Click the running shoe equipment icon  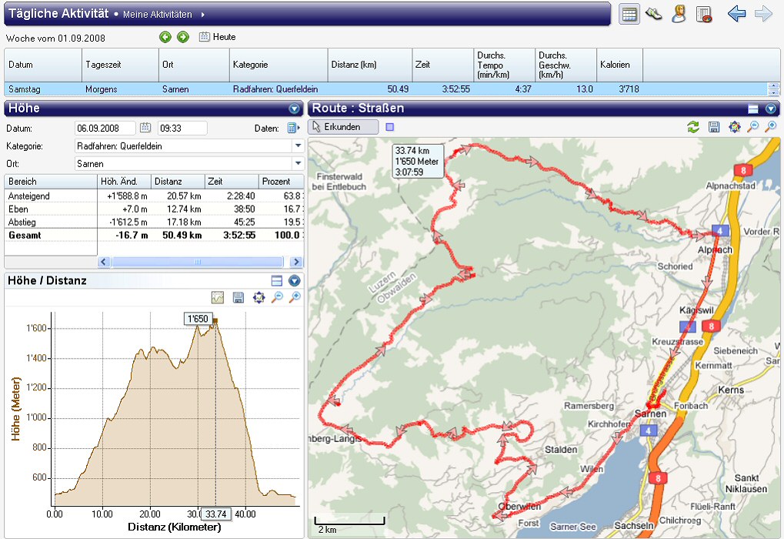point(654,15)
